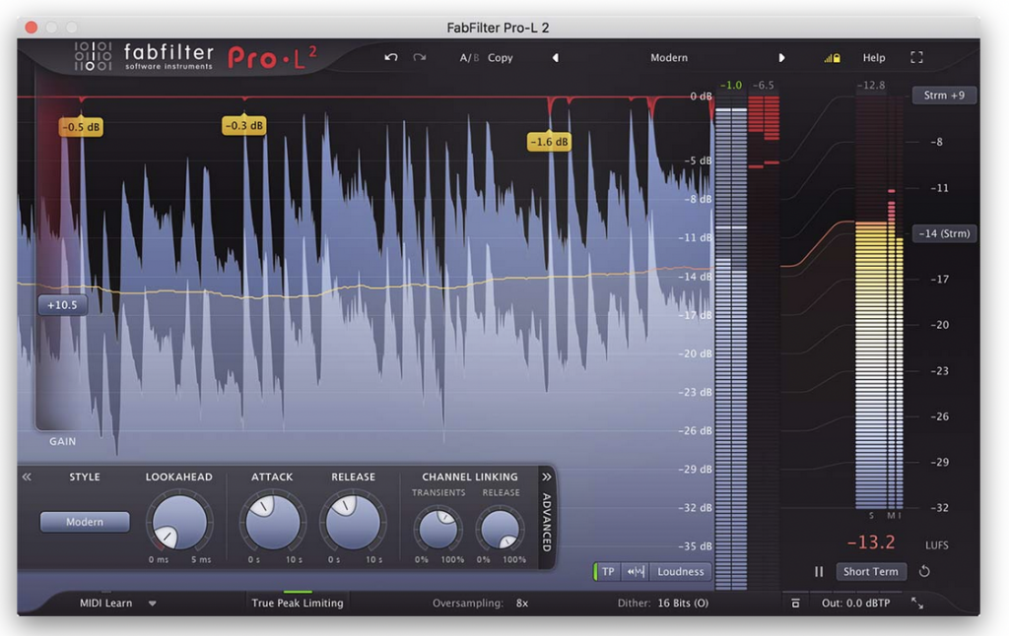
Task: Collapse the controls panel with left chevrons
Action: [x=27, y=477]
